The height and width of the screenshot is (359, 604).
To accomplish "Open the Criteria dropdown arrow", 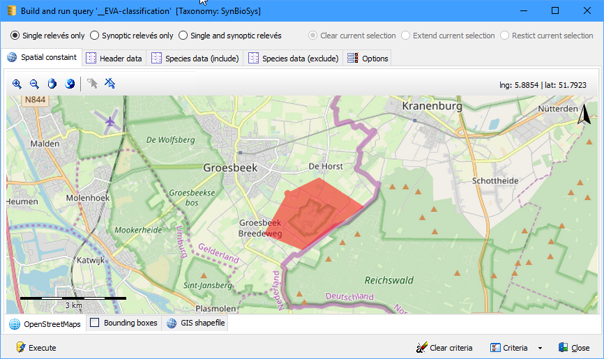I will [539, 348].
